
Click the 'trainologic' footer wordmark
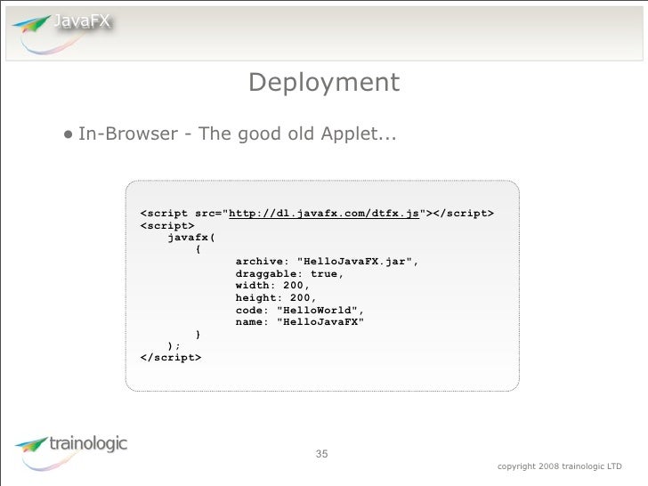tap(88, 443)
